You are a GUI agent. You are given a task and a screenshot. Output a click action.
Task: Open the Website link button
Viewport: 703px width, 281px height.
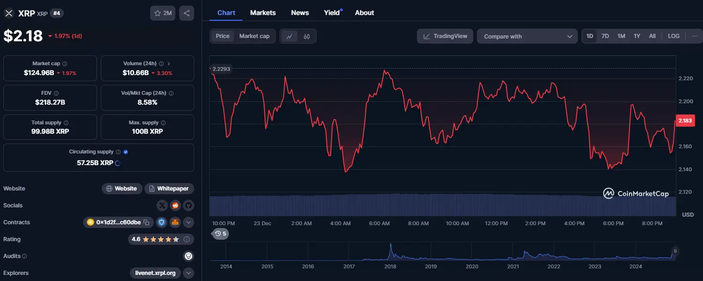[x=122, y=189]
